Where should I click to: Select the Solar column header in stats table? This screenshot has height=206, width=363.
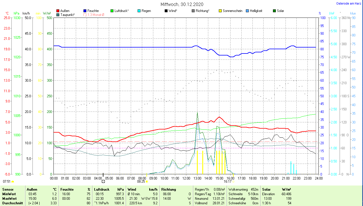coord(266,189)
